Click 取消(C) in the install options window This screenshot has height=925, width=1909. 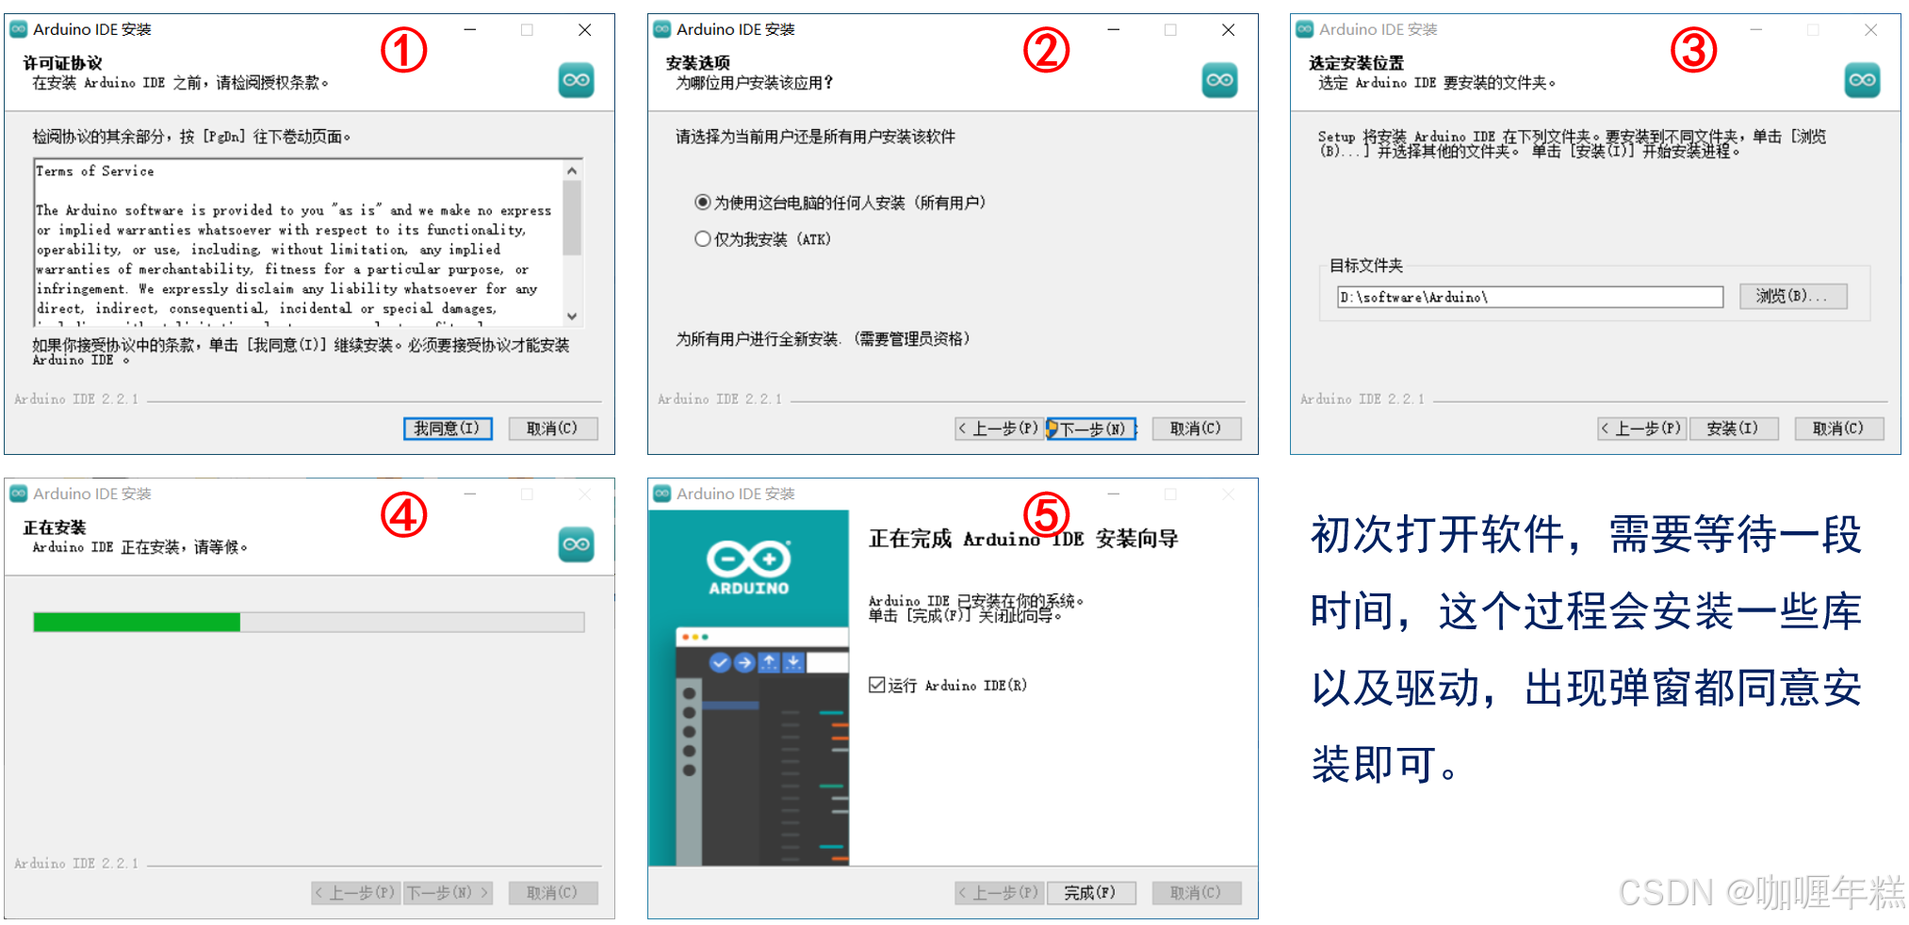click(x=1197, y=429)
